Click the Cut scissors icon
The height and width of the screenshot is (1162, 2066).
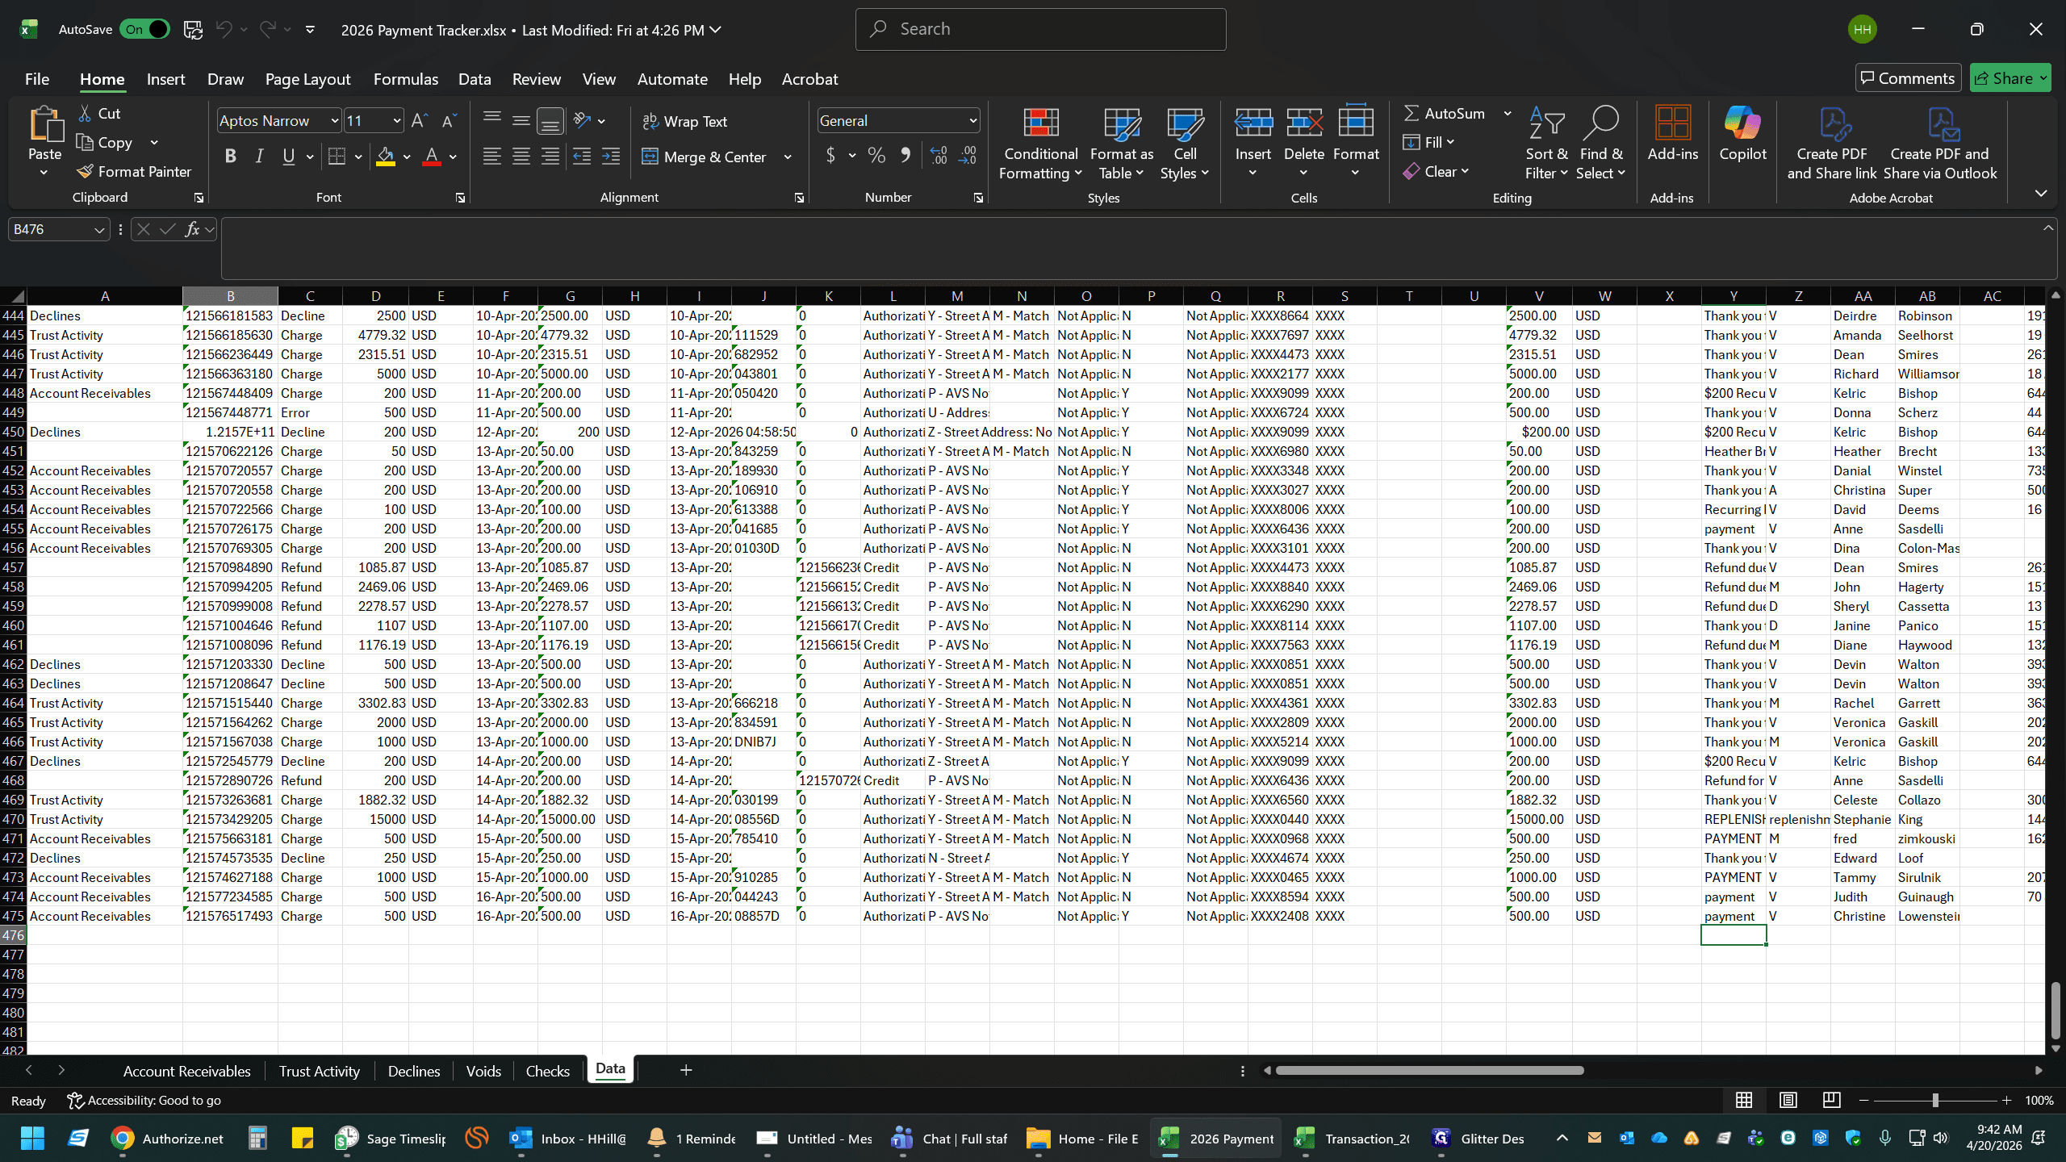pyautogui.click(x=85, y=114)
